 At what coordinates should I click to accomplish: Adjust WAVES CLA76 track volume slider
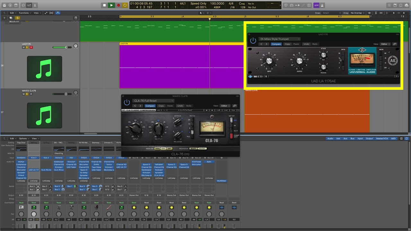62,94
